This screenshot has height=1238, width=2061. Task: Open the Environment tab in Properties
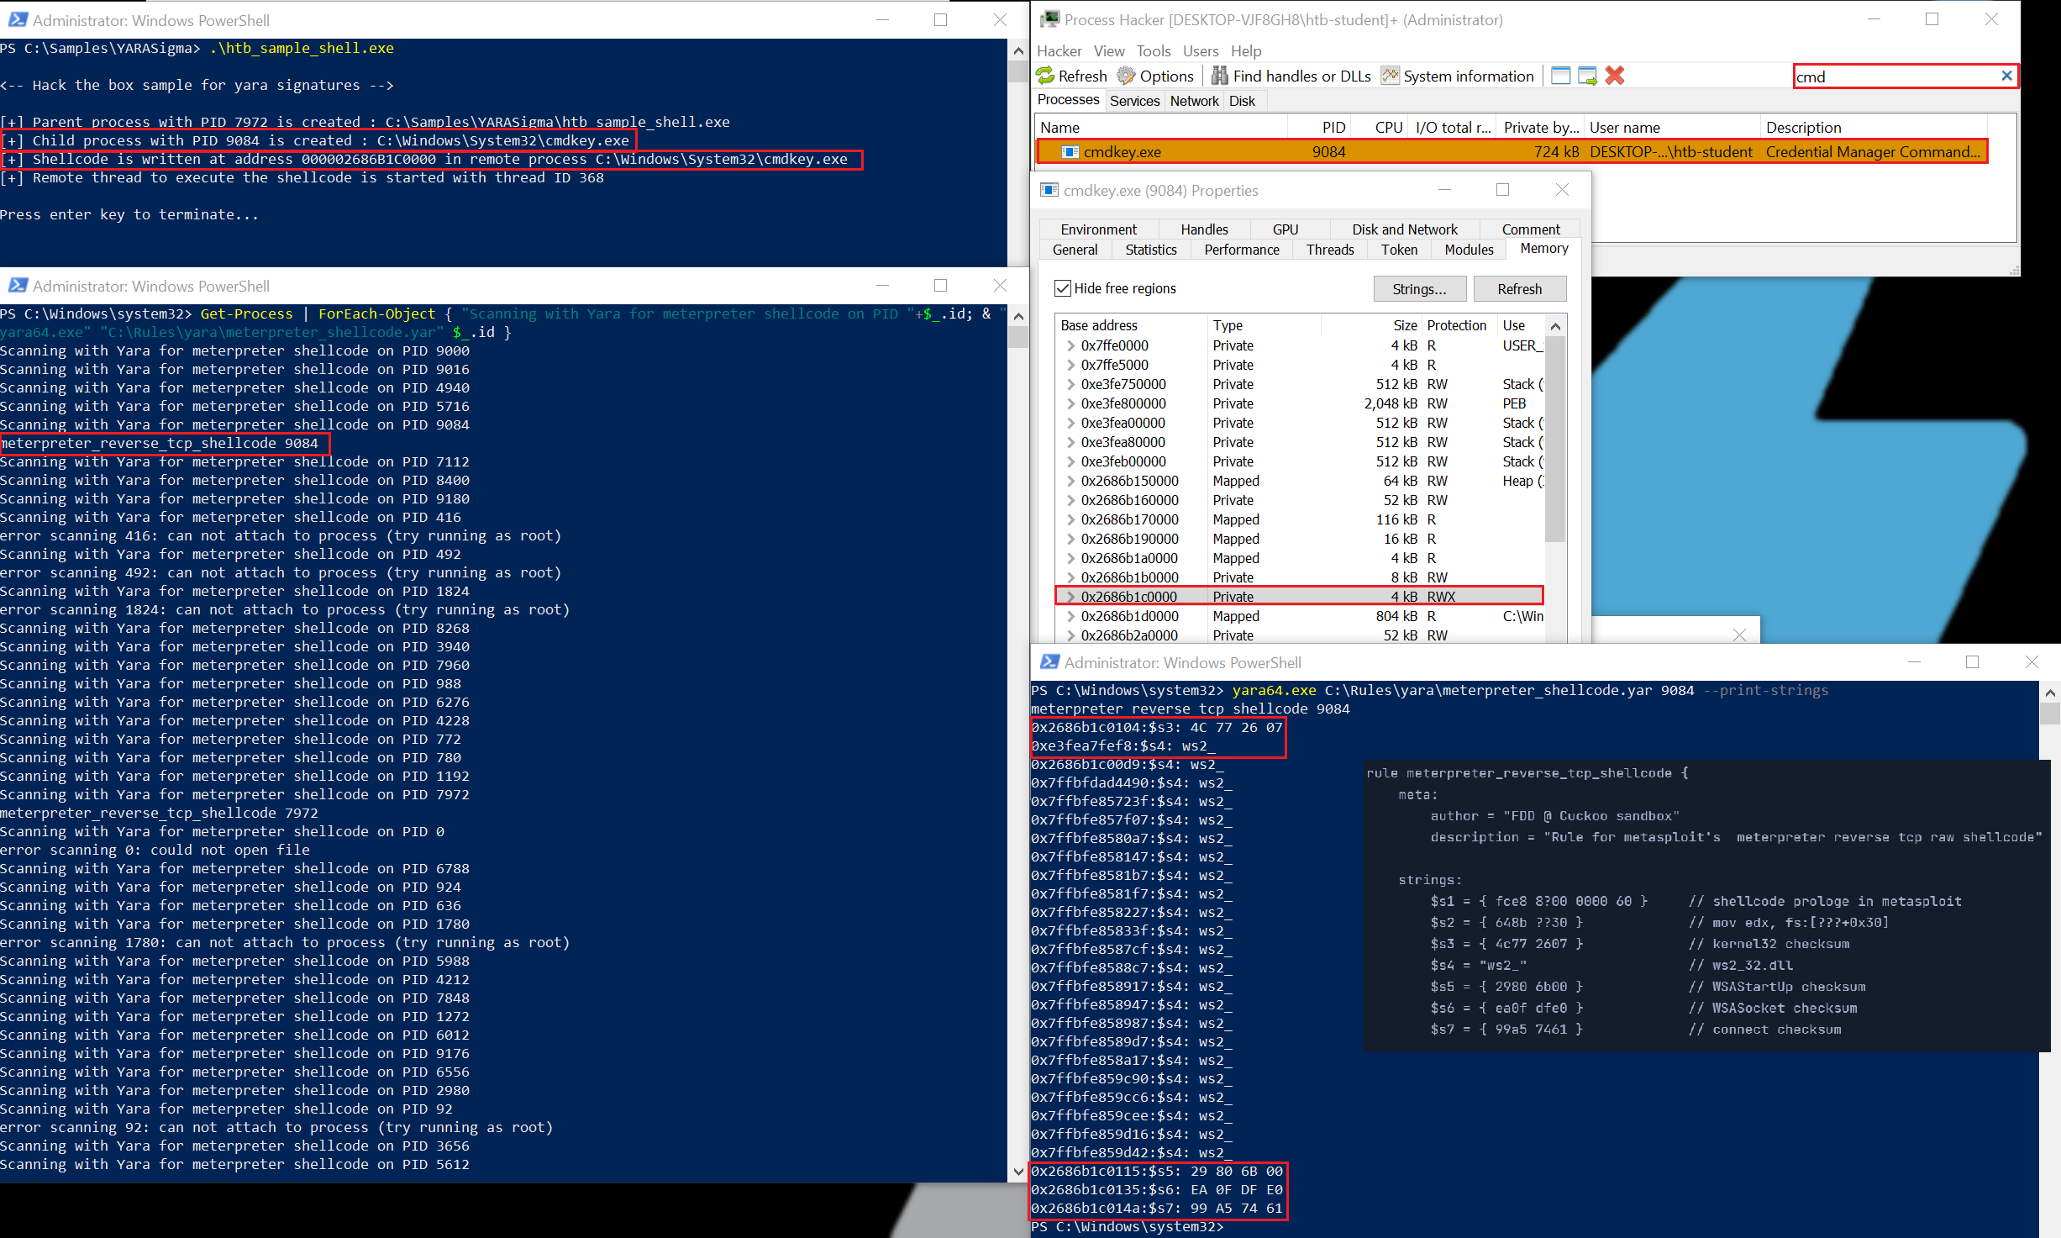click(1098, 229)
